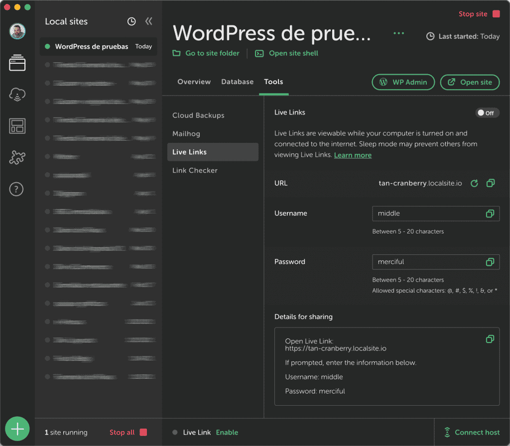Open the Learn more link
Image resolution: width=510 pixels, height=446 pixels.
(x=353, y=155)
